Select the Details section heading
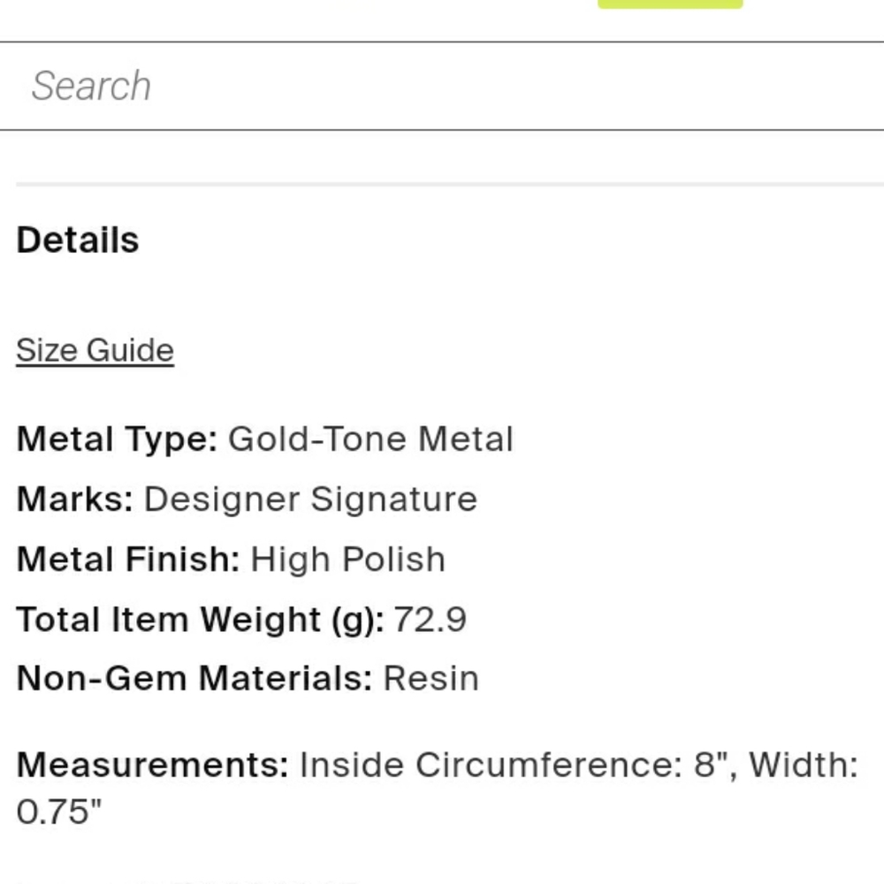Viewport: 884px width, 884px height. (x=78, y=240)
